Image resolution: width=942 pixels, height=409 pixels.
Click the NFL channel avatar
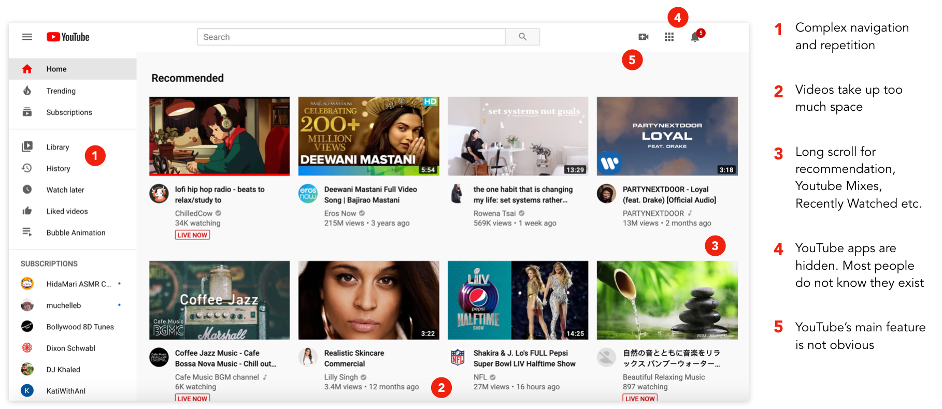(458, 357)
